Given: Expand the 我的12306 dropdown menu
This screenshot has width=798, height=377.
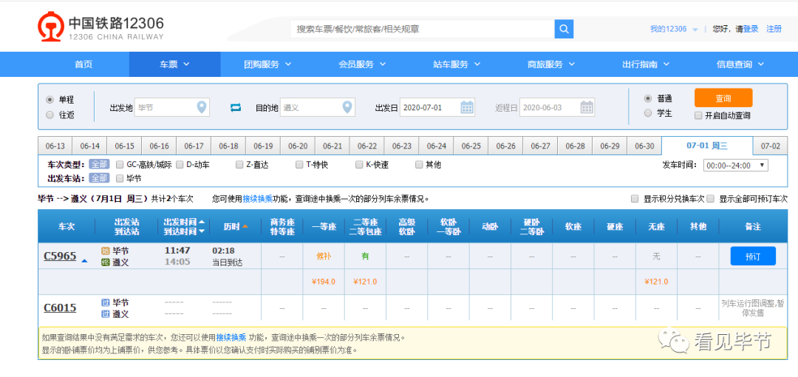Looking at the screenshot, I should point(695,30).
